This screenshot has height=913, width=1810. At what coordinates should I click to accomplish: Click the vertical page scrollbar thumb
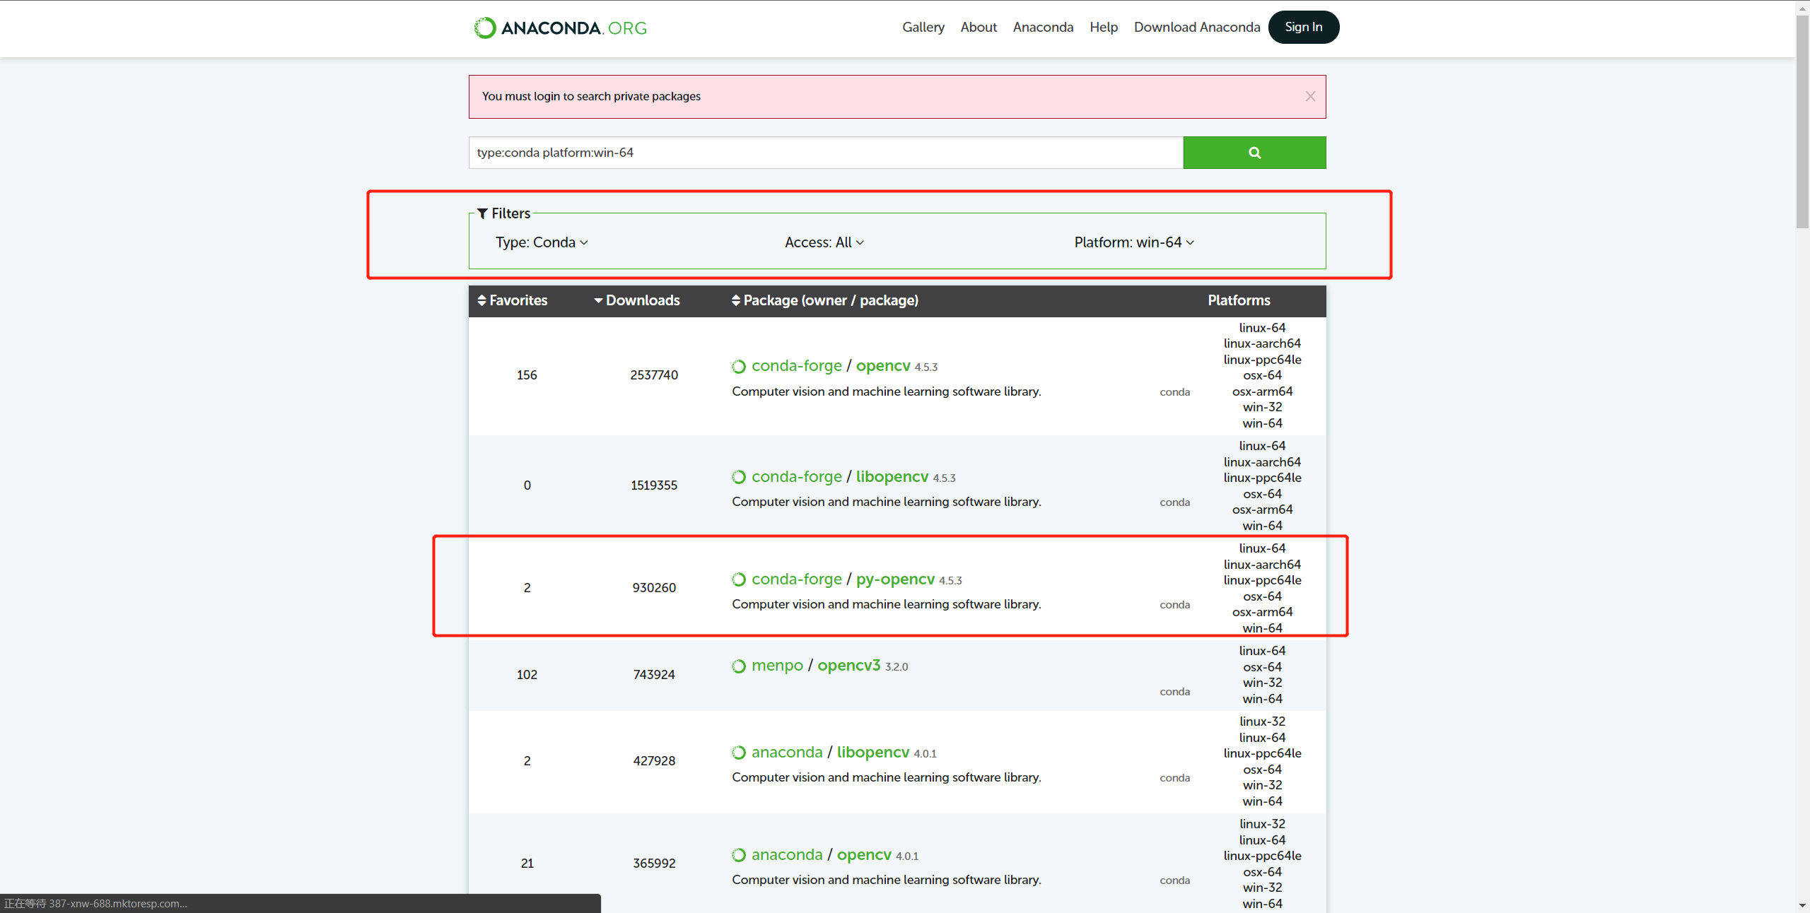pyautogui.click(x=1802, y=120)
